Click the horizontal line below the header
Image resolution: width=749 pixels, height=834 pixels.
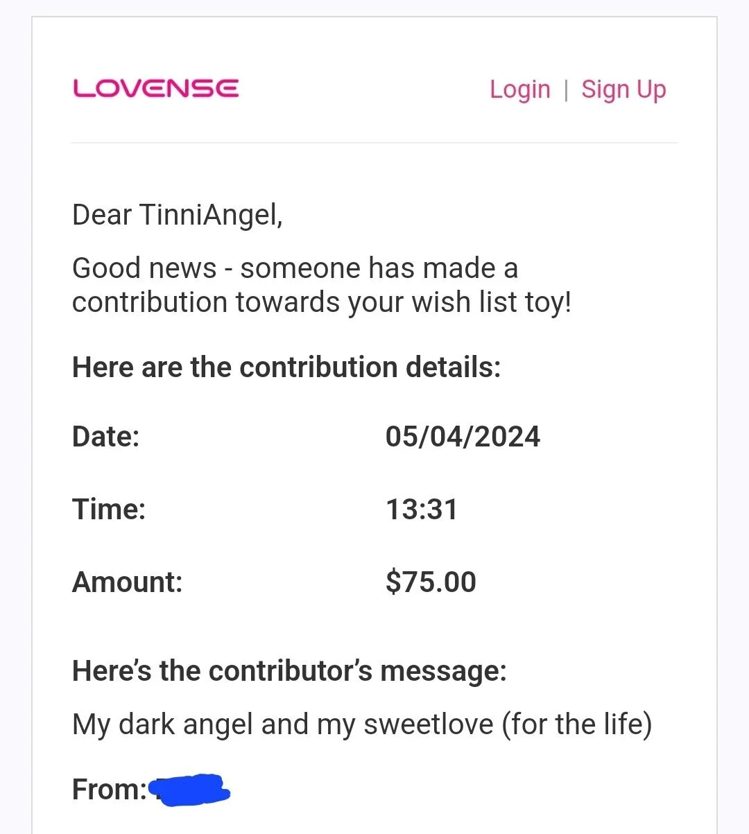click(x=374, y=143)
